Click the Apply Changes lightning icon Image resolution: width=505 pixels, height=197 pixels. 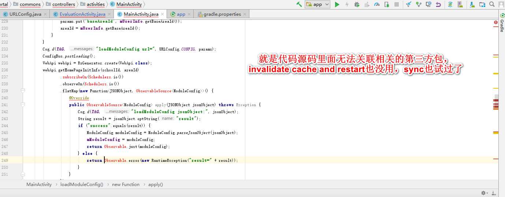347,4
